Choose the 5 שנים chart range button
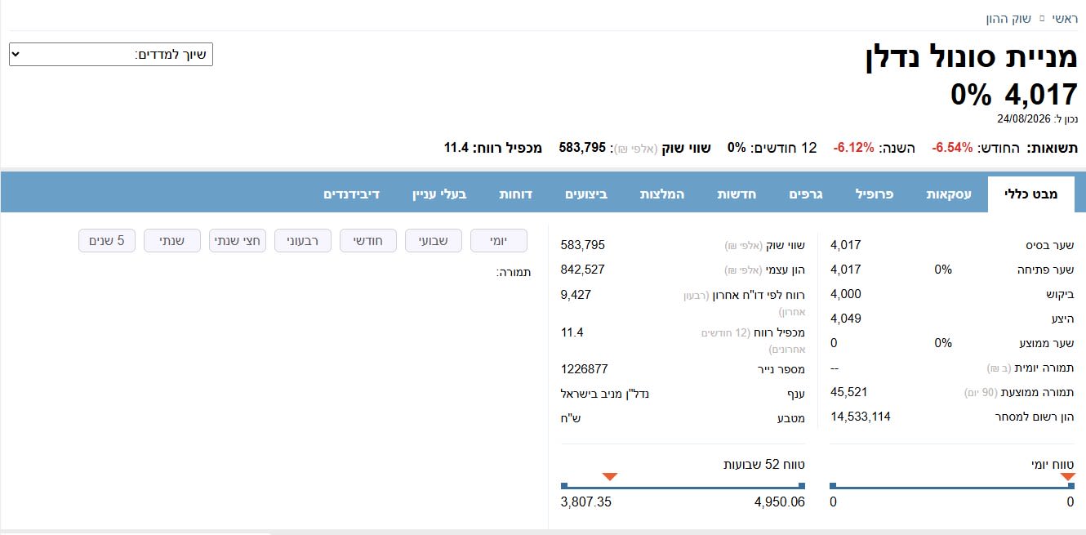The width and height of the screenshot is (1086, 535). (x=106, y=240)
